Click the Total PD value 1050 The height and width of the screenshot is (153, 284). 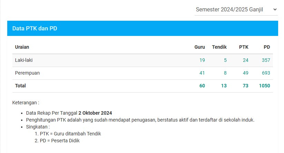264,86
